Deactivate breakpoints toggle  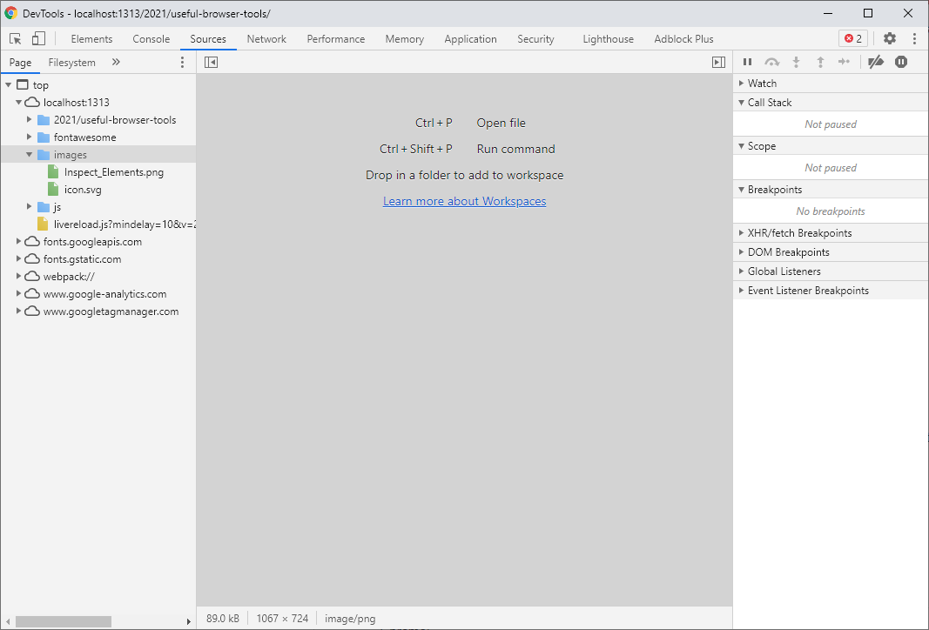pyautogui.click(x=876, y=62)
